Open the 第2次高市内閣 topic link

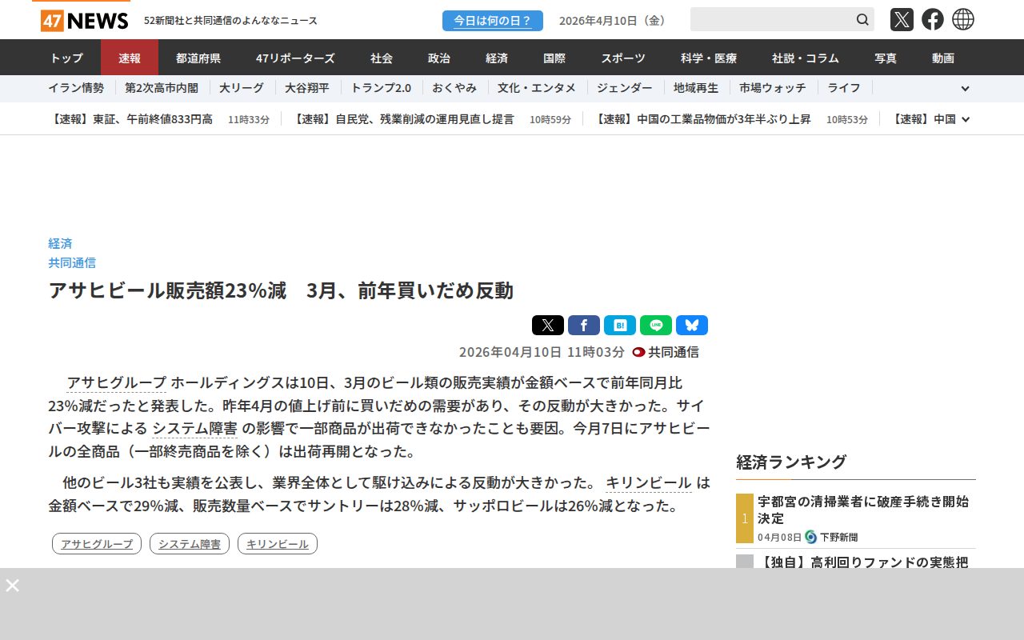[162, 88]
